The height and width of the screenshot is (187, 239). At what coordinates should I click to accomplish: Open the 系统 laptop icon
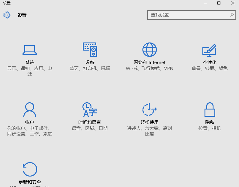click(30, 50)
